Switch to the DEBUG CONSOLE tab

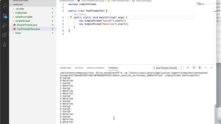pos(96,68)
